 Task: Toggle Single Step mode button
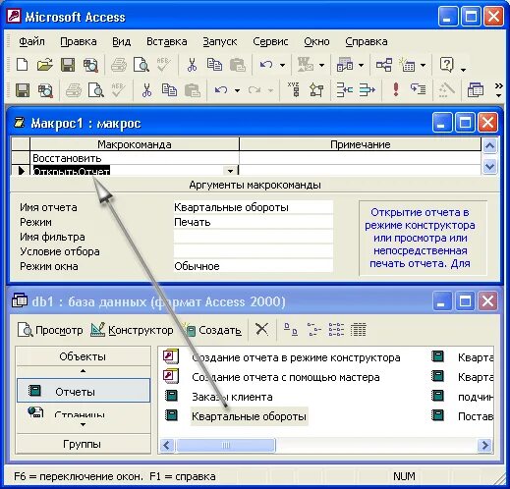(419, 89)
